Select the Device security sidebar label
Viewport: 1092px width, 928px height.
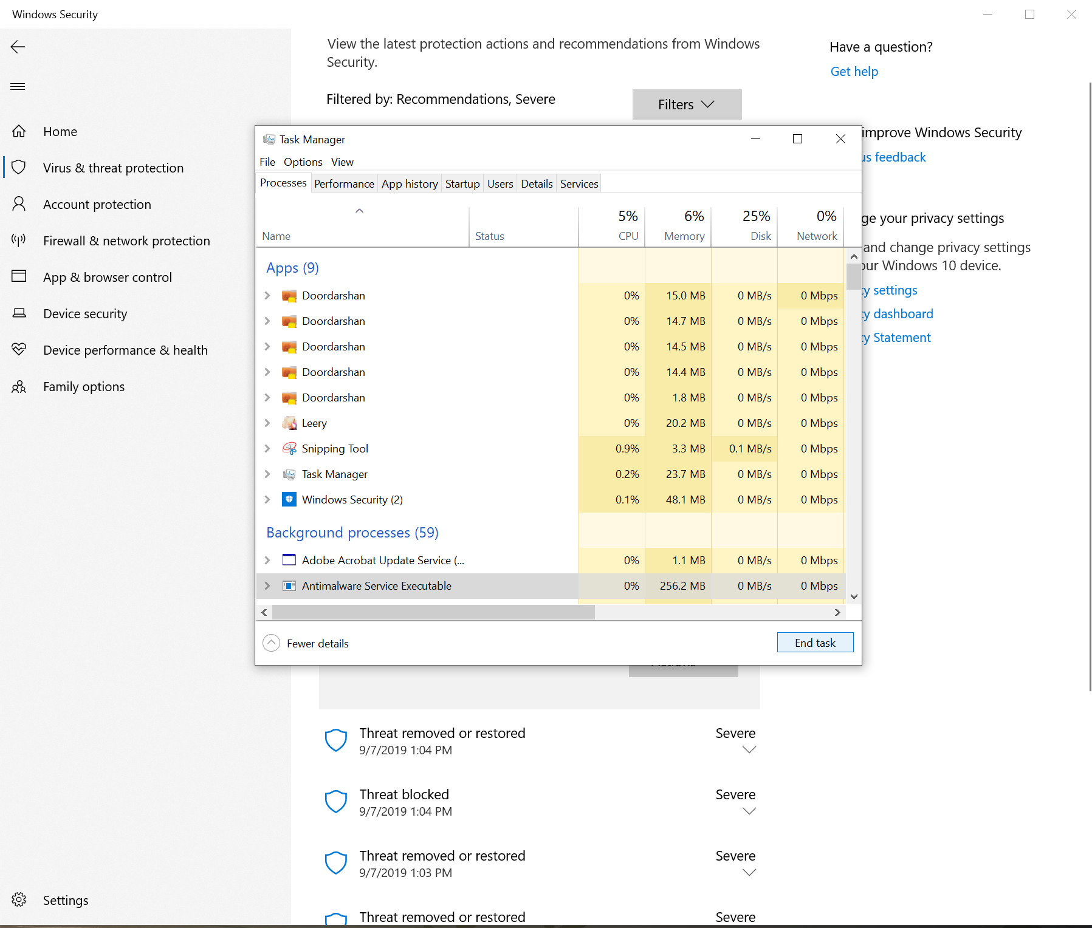coord(85,313)
